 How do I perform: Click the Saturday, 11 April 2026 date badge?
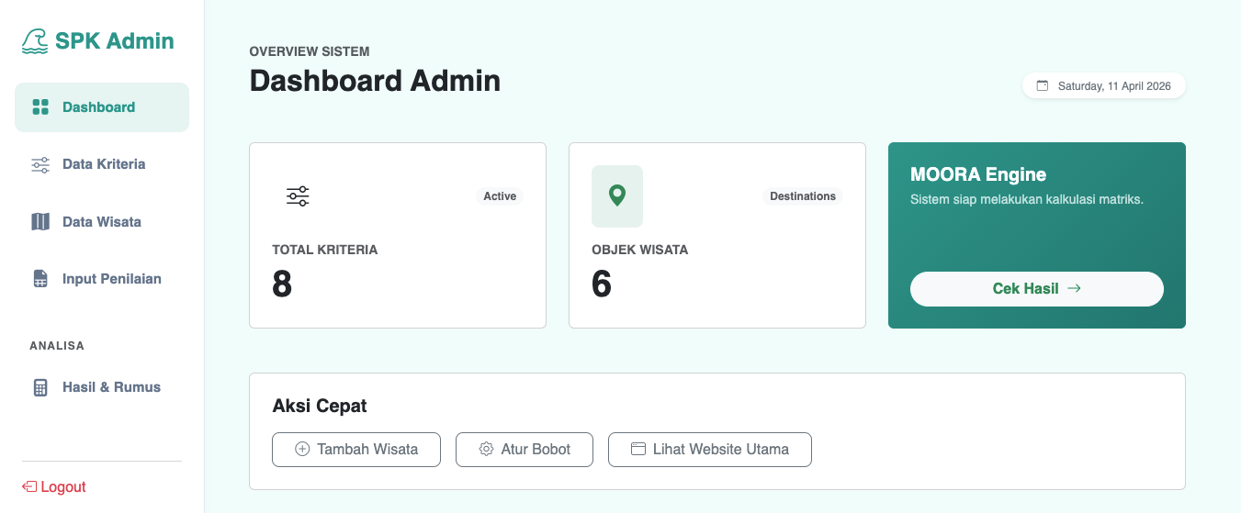[x=1104, y=86]
